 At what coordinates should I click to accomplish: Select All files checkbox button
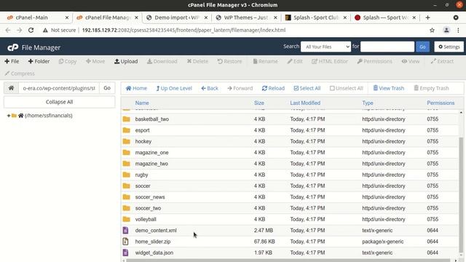click(307, 88)
